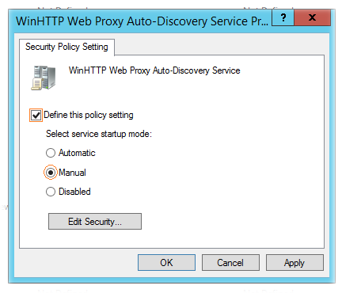Close the WinHTTP service properties dialog
The image size is (342, 293).
(x=312, y=17)
